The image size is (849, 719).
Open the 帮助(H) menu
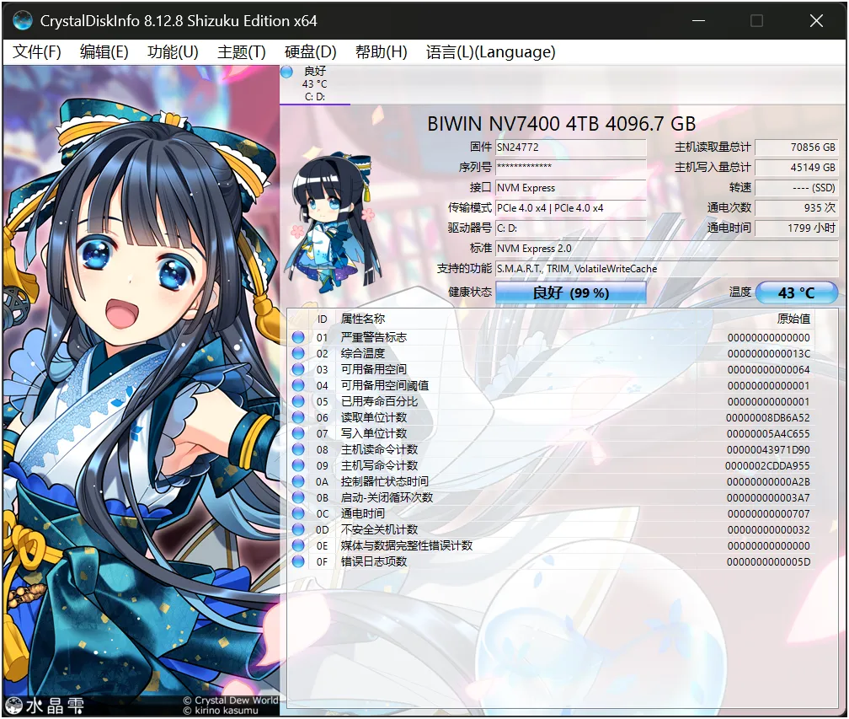[x=382, y=52]
